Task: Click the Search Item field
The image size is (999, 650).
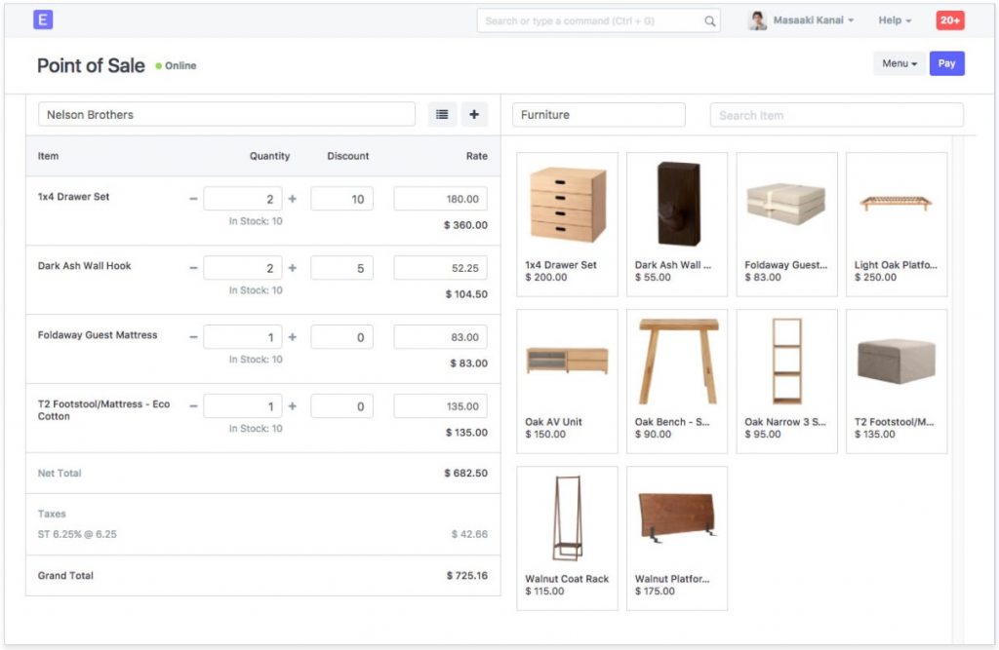Action: coord(835,114)
